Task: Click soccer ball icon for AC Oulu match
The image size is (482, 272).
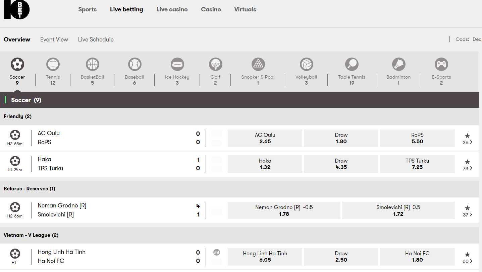Action: pyautogui.click(x=15, y=135)
